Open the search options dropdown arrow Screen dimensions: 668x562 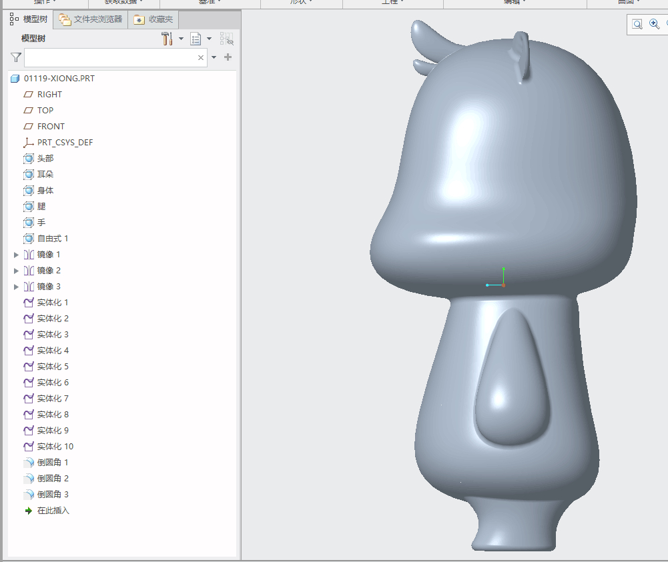click(x=214, y=57)
